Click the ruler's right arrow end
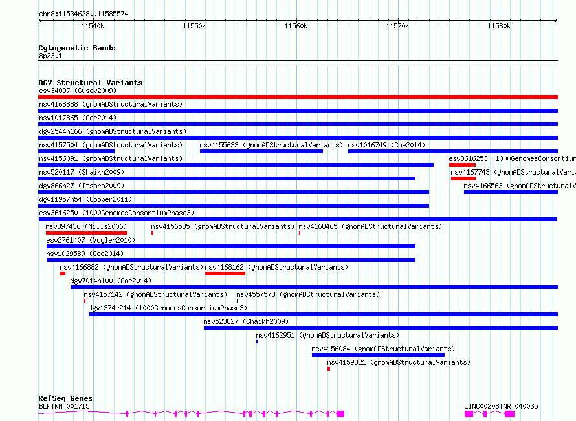Viewport: 576px width, 421px height. click(556, 20)
